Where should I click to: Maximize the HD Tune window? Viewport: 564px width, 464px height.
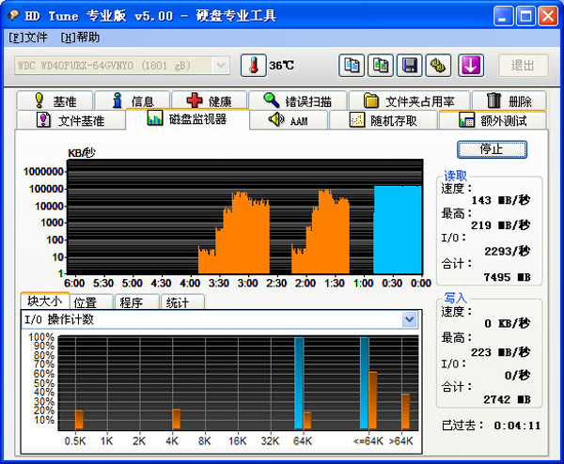[525, 16]
